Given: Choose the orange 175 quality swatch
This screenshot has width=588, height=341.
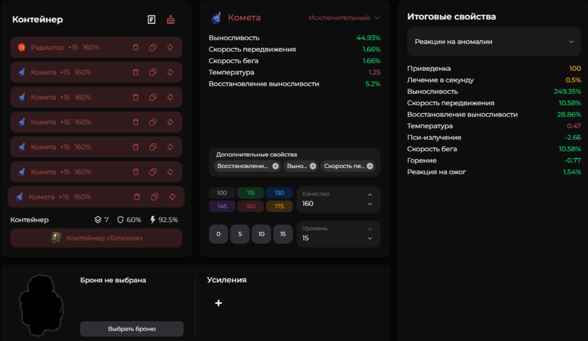Looking at the screenshot, I should (279, 206).
